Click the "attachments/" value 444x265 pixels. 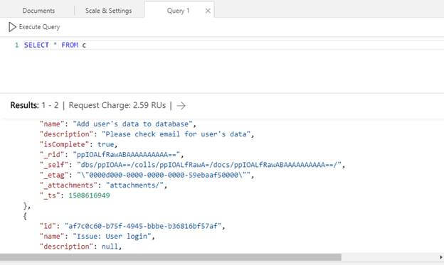pyautogui.click(x=134, y=185)
